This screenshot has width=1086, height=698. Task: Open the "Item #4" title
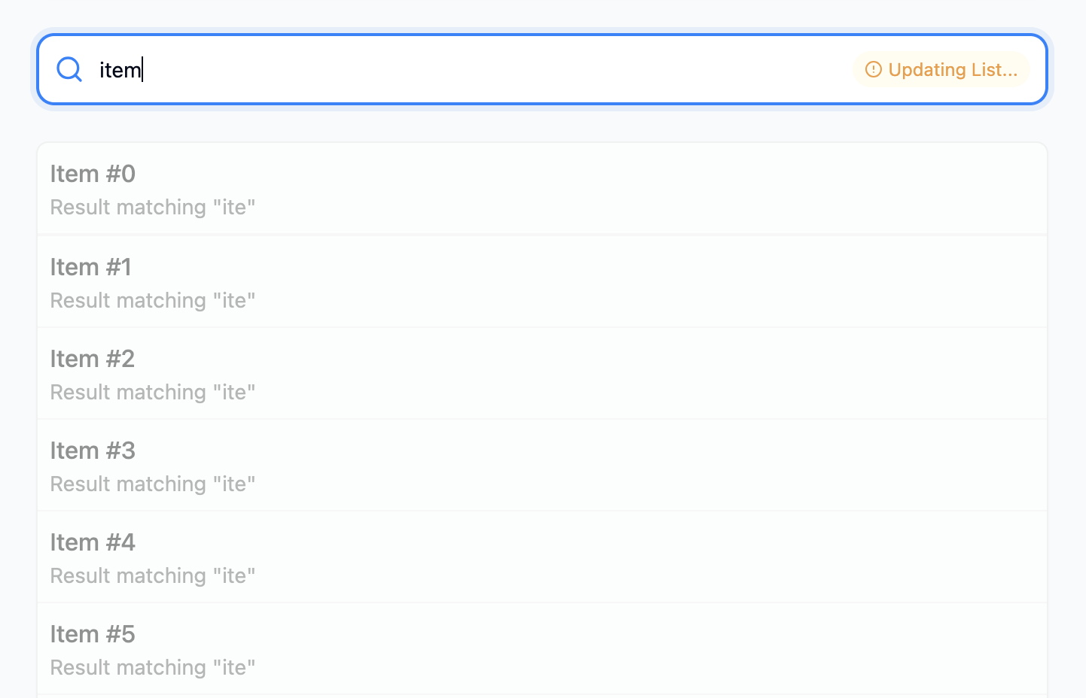pyautogui.click(x=93, y=542)
